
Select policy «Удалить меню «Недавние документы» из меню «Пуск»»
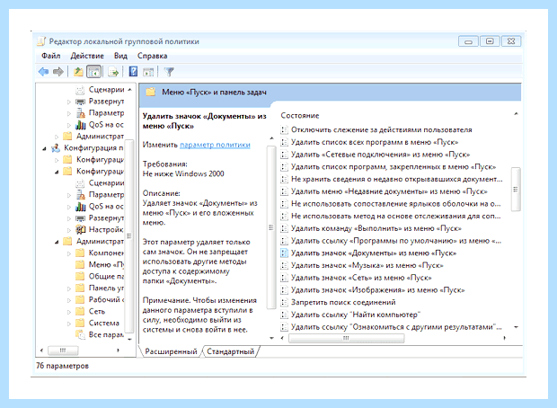[389, 191]
